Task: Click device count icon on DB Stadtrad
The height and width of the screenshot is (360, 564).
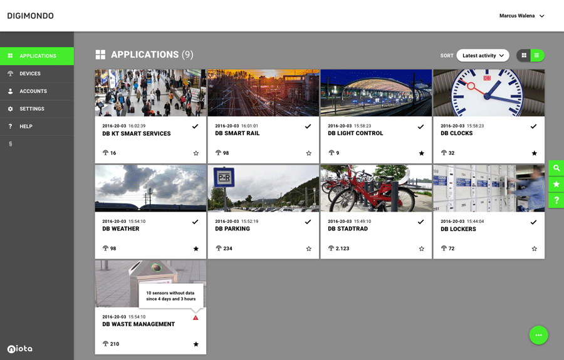Action: 332,249
